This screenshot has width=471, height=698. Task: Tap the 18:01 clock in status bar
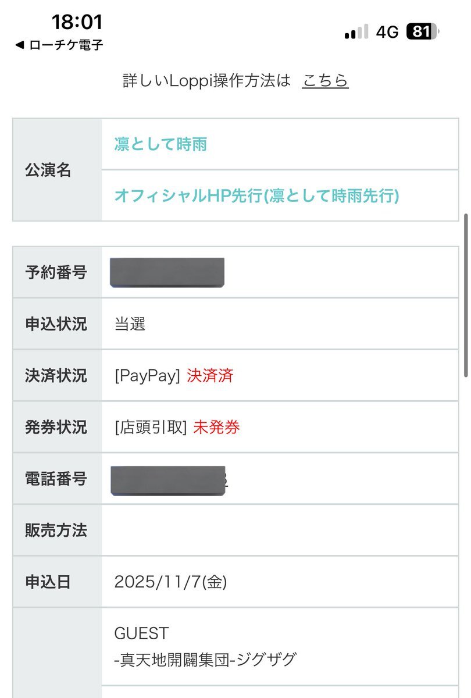tap(77, 22)
